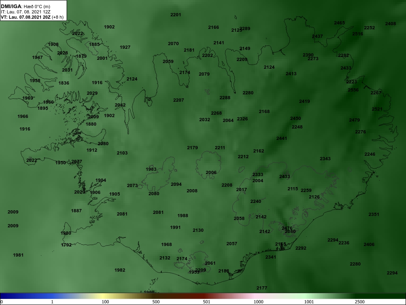Click the 1981 value offshore southwest
This screenshot has width=406, height=305.
click(18, 255)
